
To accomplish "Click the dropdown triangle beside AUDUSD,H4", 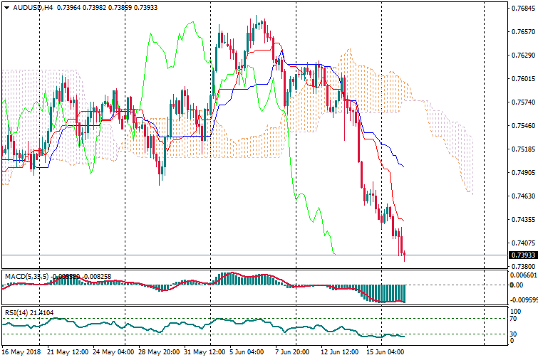I will point(4,8).
